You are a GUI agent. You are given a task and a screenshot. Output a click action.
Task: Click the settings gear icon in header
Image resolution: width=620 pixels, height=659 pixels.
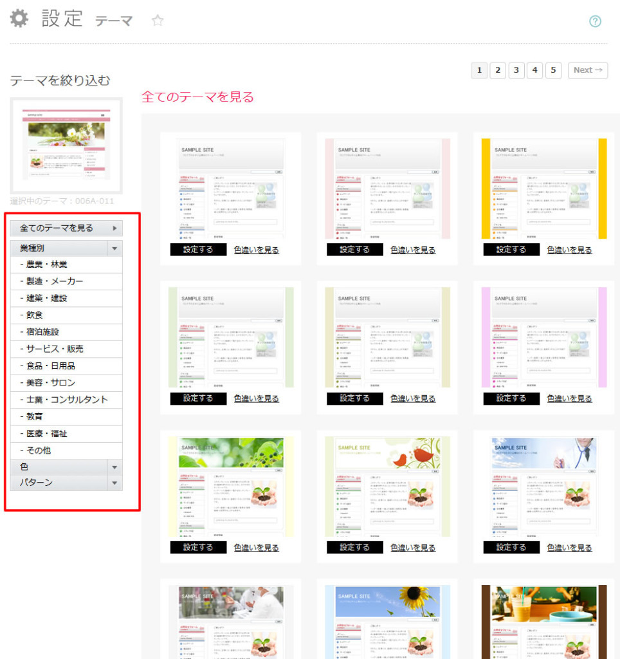20,19
